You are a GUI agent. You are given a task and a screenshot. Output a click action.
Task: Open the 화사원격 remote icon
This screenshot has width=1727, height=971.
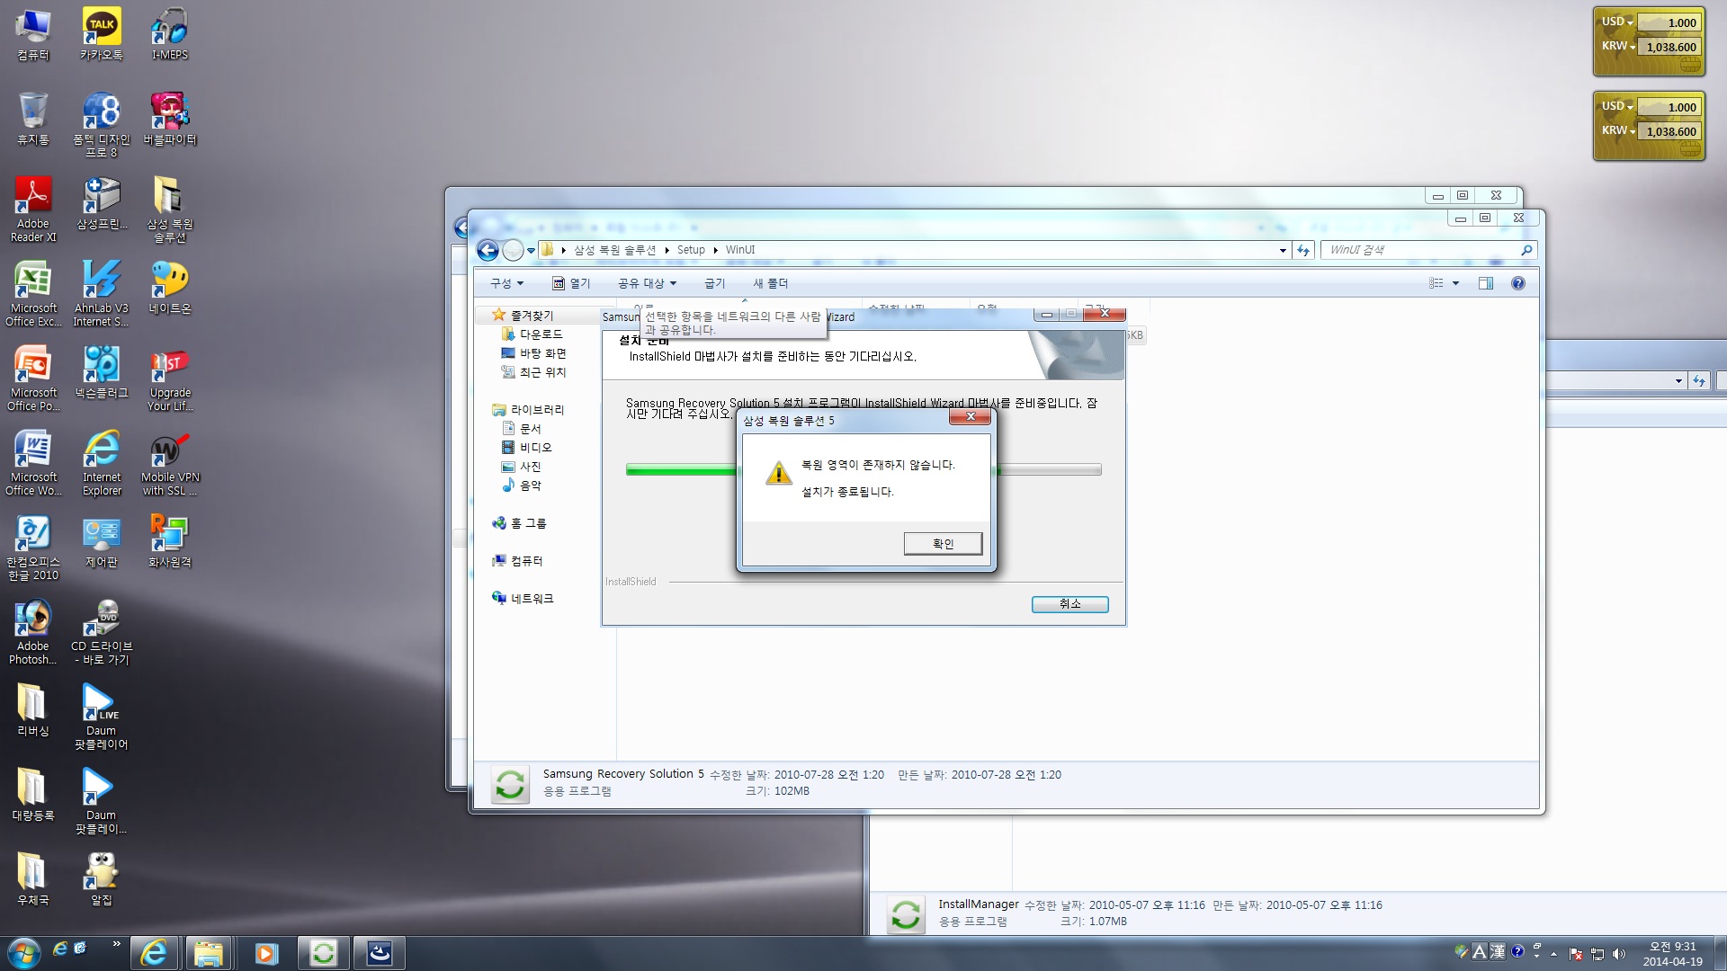click(x=169, y=541)
